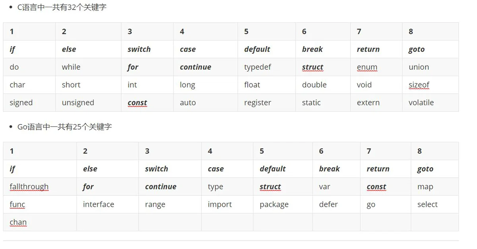
Task: Click the "register" keyword cell
Action: 257,103
